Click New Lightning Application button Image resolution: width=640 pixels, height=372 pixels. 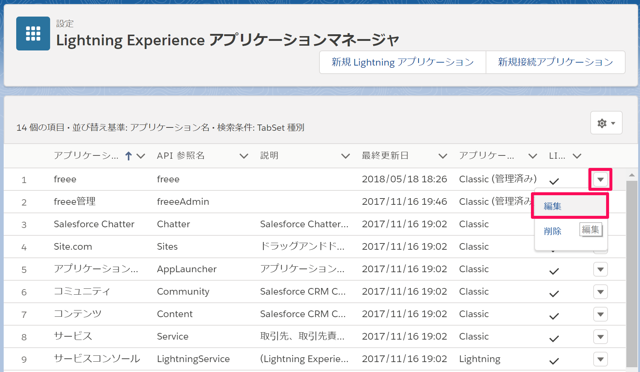(x=403, y=62)
